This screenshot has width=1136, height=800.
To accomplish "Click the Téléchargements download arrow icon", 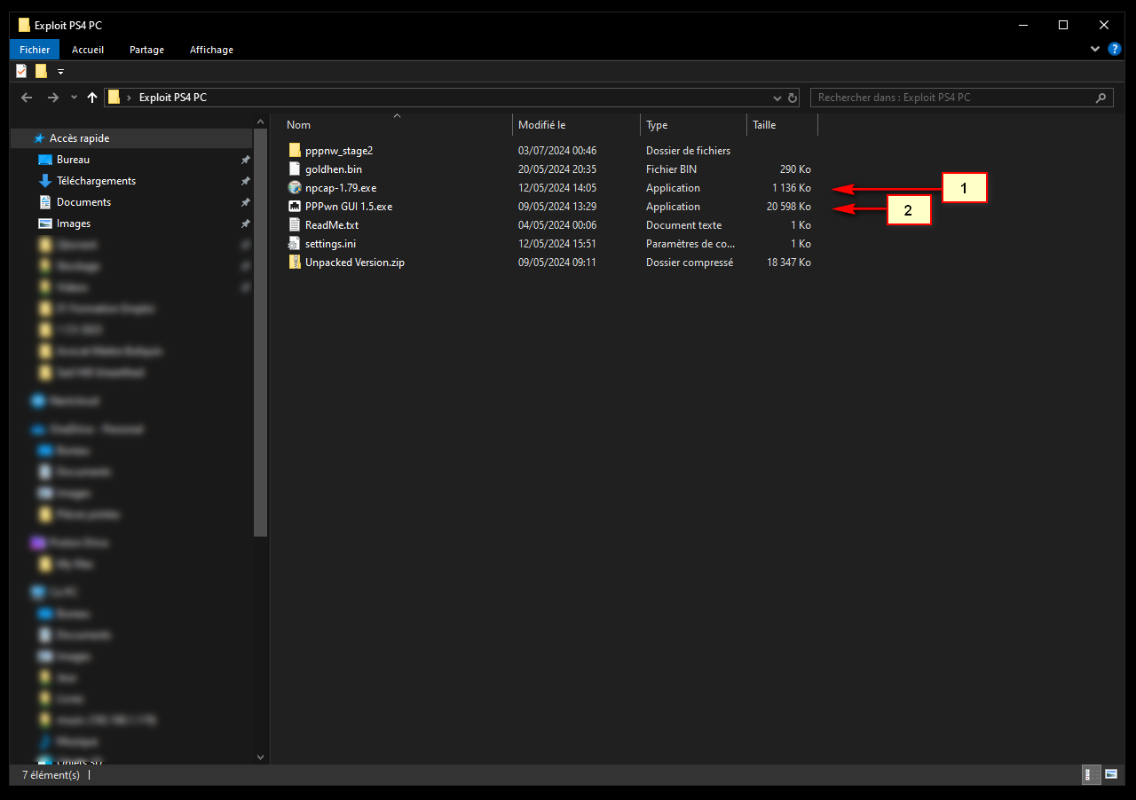I will 45,181.
